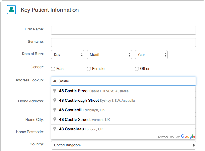Viewport: 205px width, 151px height.
Task: Choose 48 Castelnau London, UK suggestion
Action: tap(123, 129)
